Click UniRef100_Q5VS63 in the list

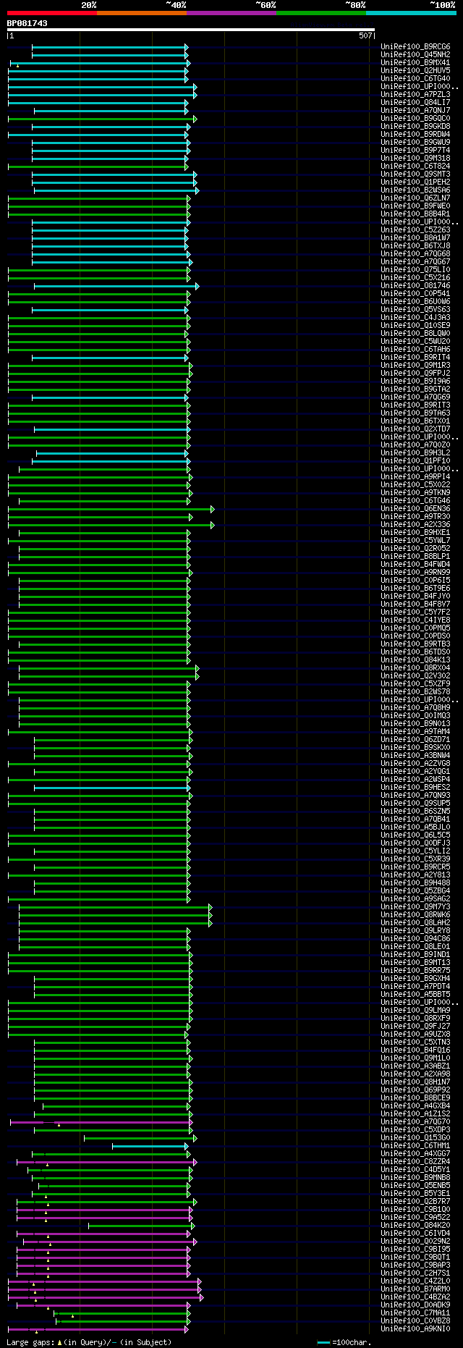coord(415,309)
